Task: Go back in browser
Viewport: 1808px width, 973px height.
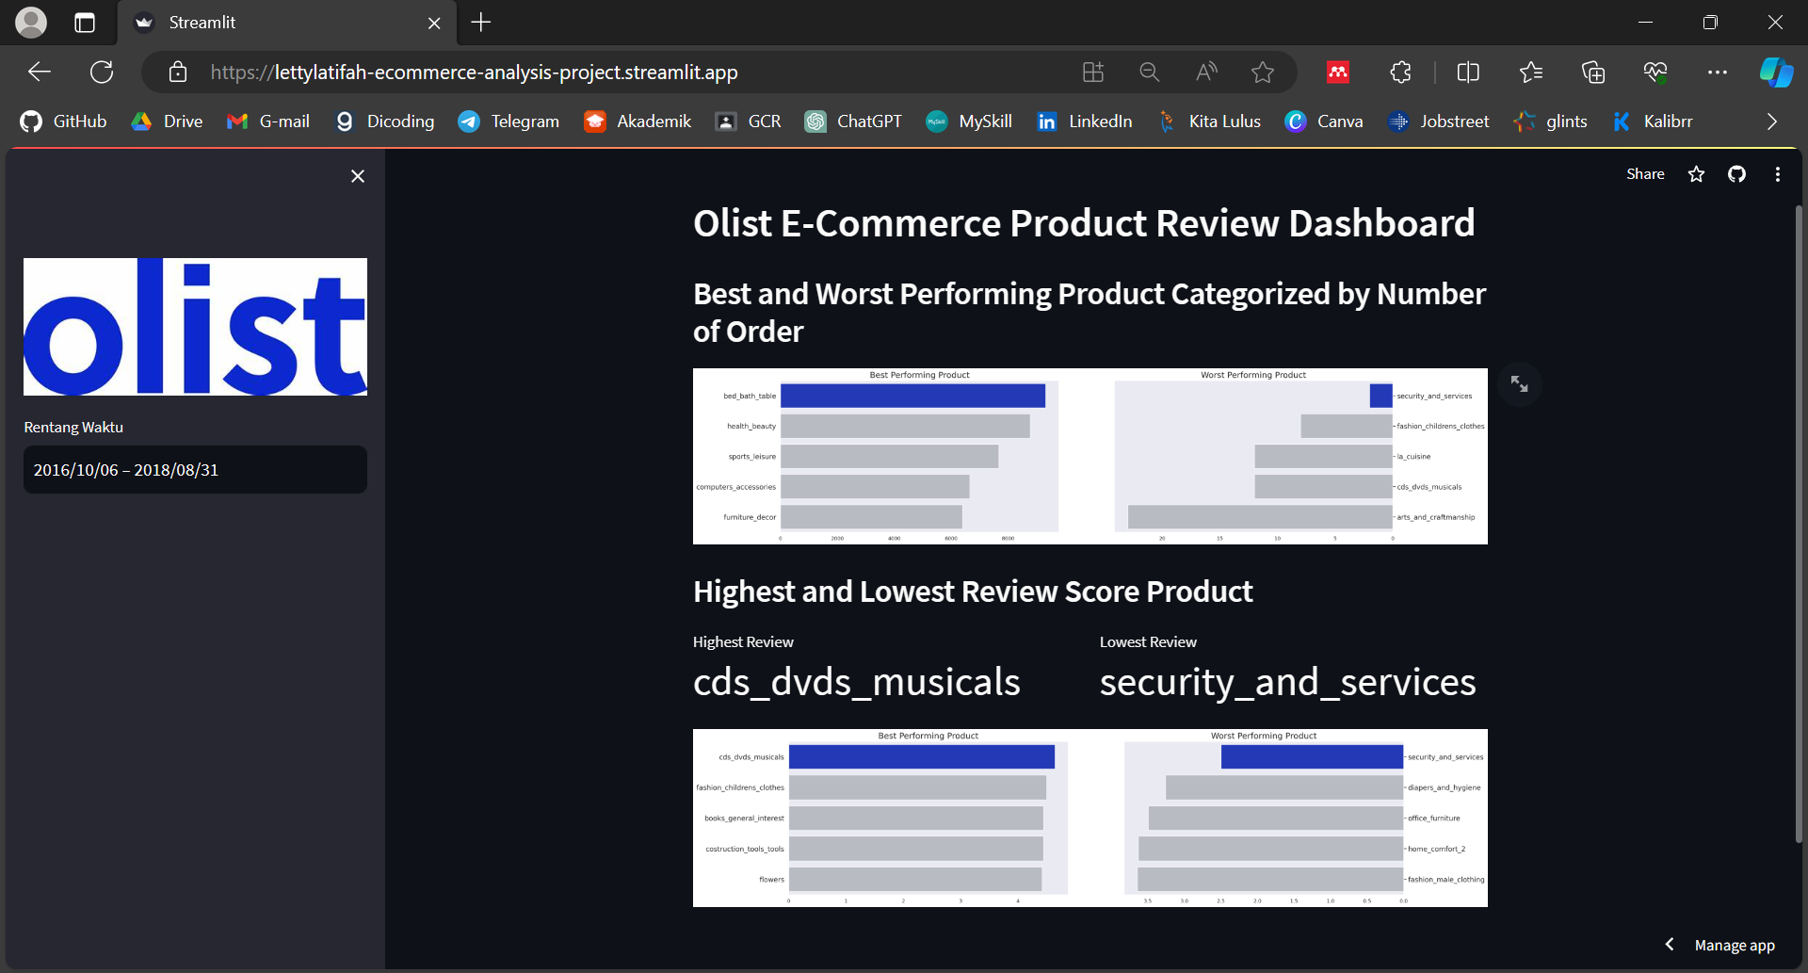Action: pos(40,72)
